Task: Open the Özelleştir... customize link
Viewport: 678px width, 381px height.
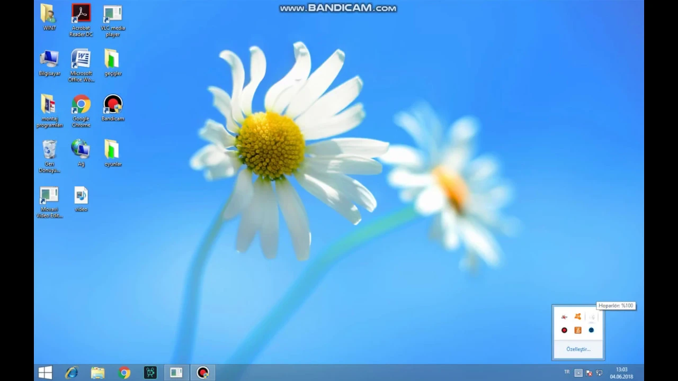Action: [x=578, y=349]
